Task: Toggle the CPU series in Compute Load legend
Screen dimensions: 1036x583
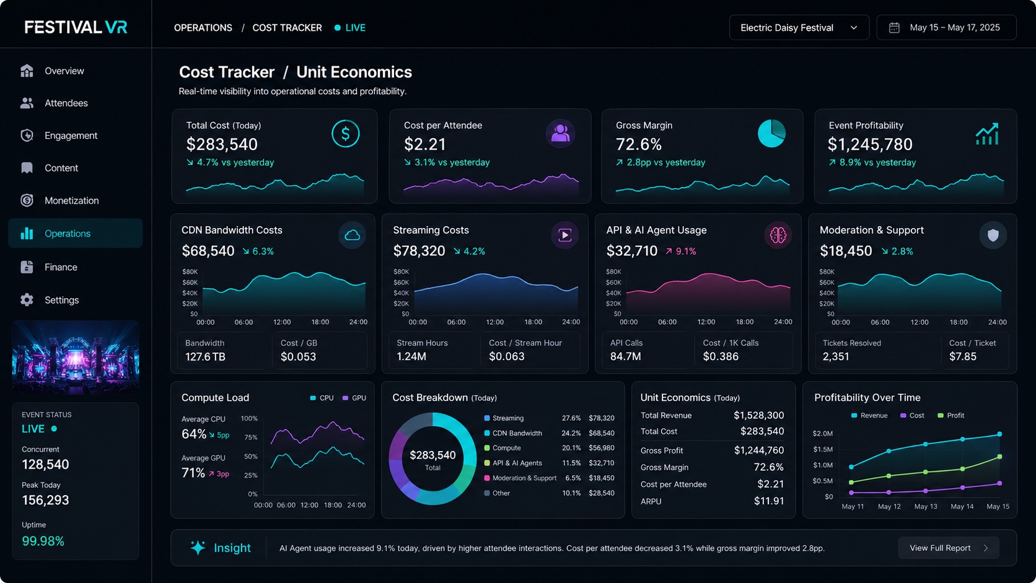Action: pos(322,398)
